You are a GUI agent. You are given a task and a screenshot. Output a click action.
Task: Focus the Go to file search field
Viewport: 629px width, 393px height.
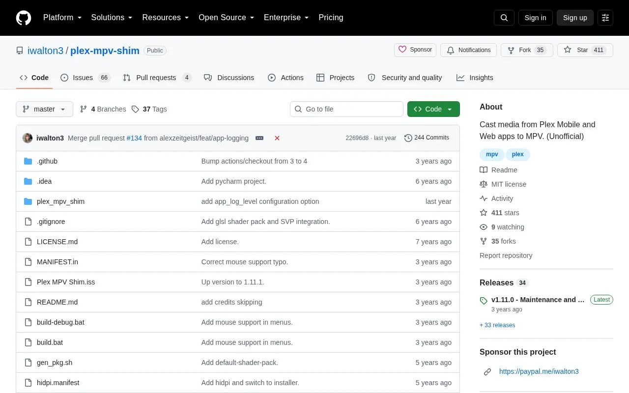pos(346,109)
